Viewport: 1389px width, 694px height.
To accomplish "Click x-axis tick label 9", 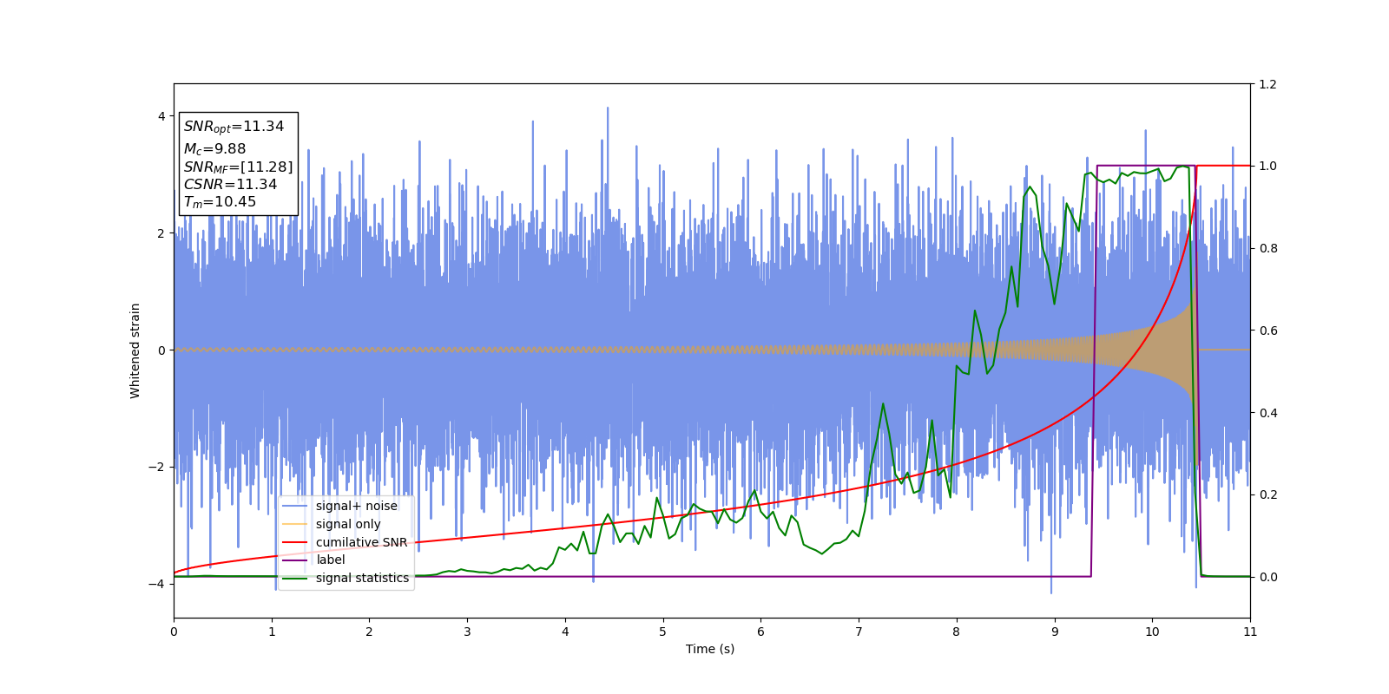I will (1055, 632).
